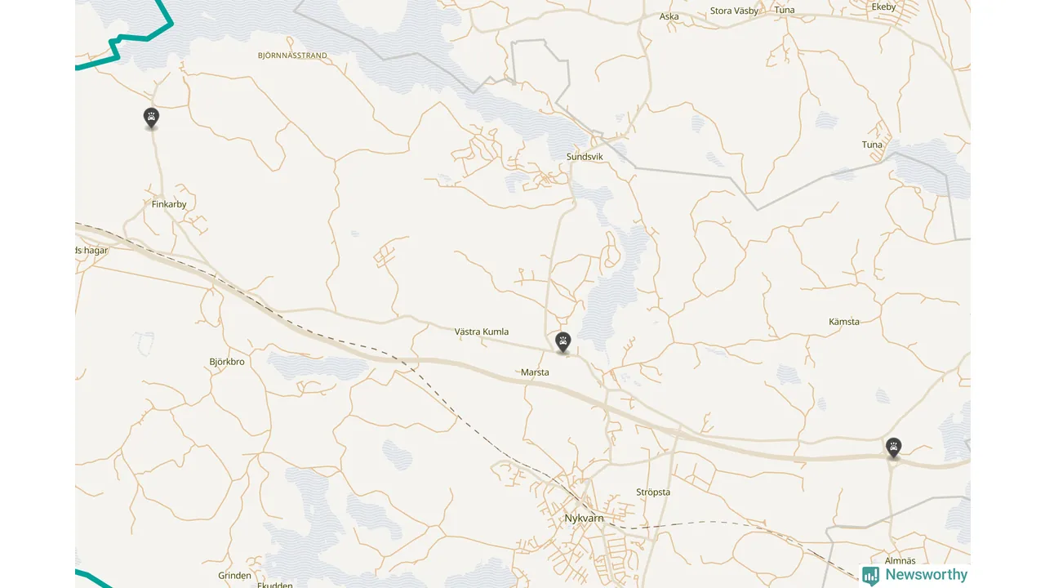1045x588 pixels.
Task: Select the Ekeby place label
Action: [884, 7]
